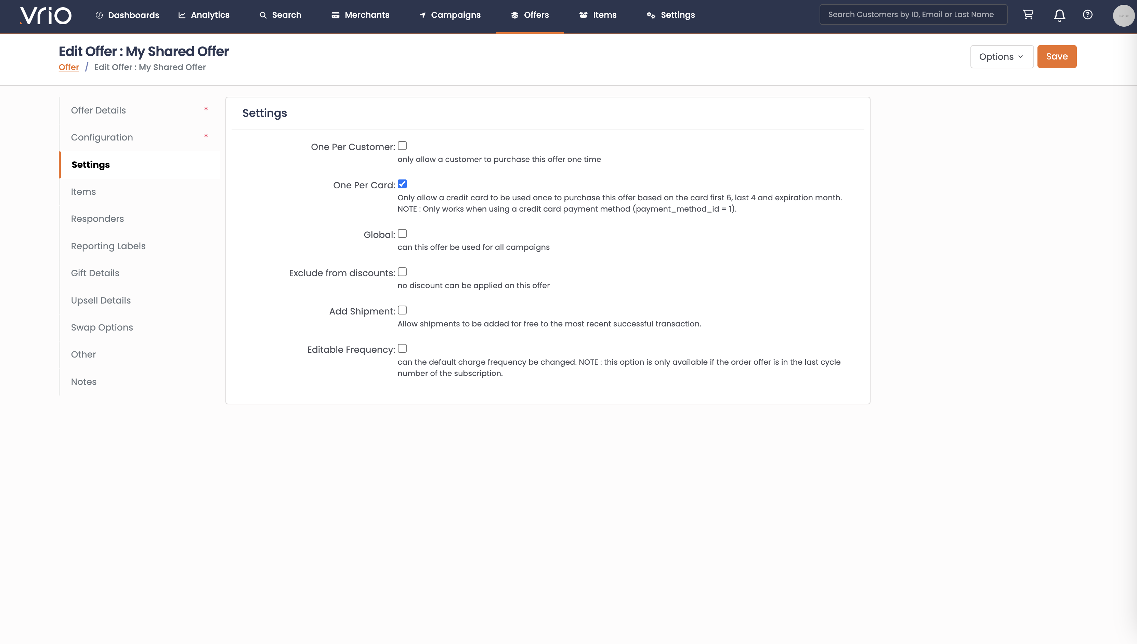
Task: Click 'no discount can be applied on this offer'
Action: coord(473,286)
